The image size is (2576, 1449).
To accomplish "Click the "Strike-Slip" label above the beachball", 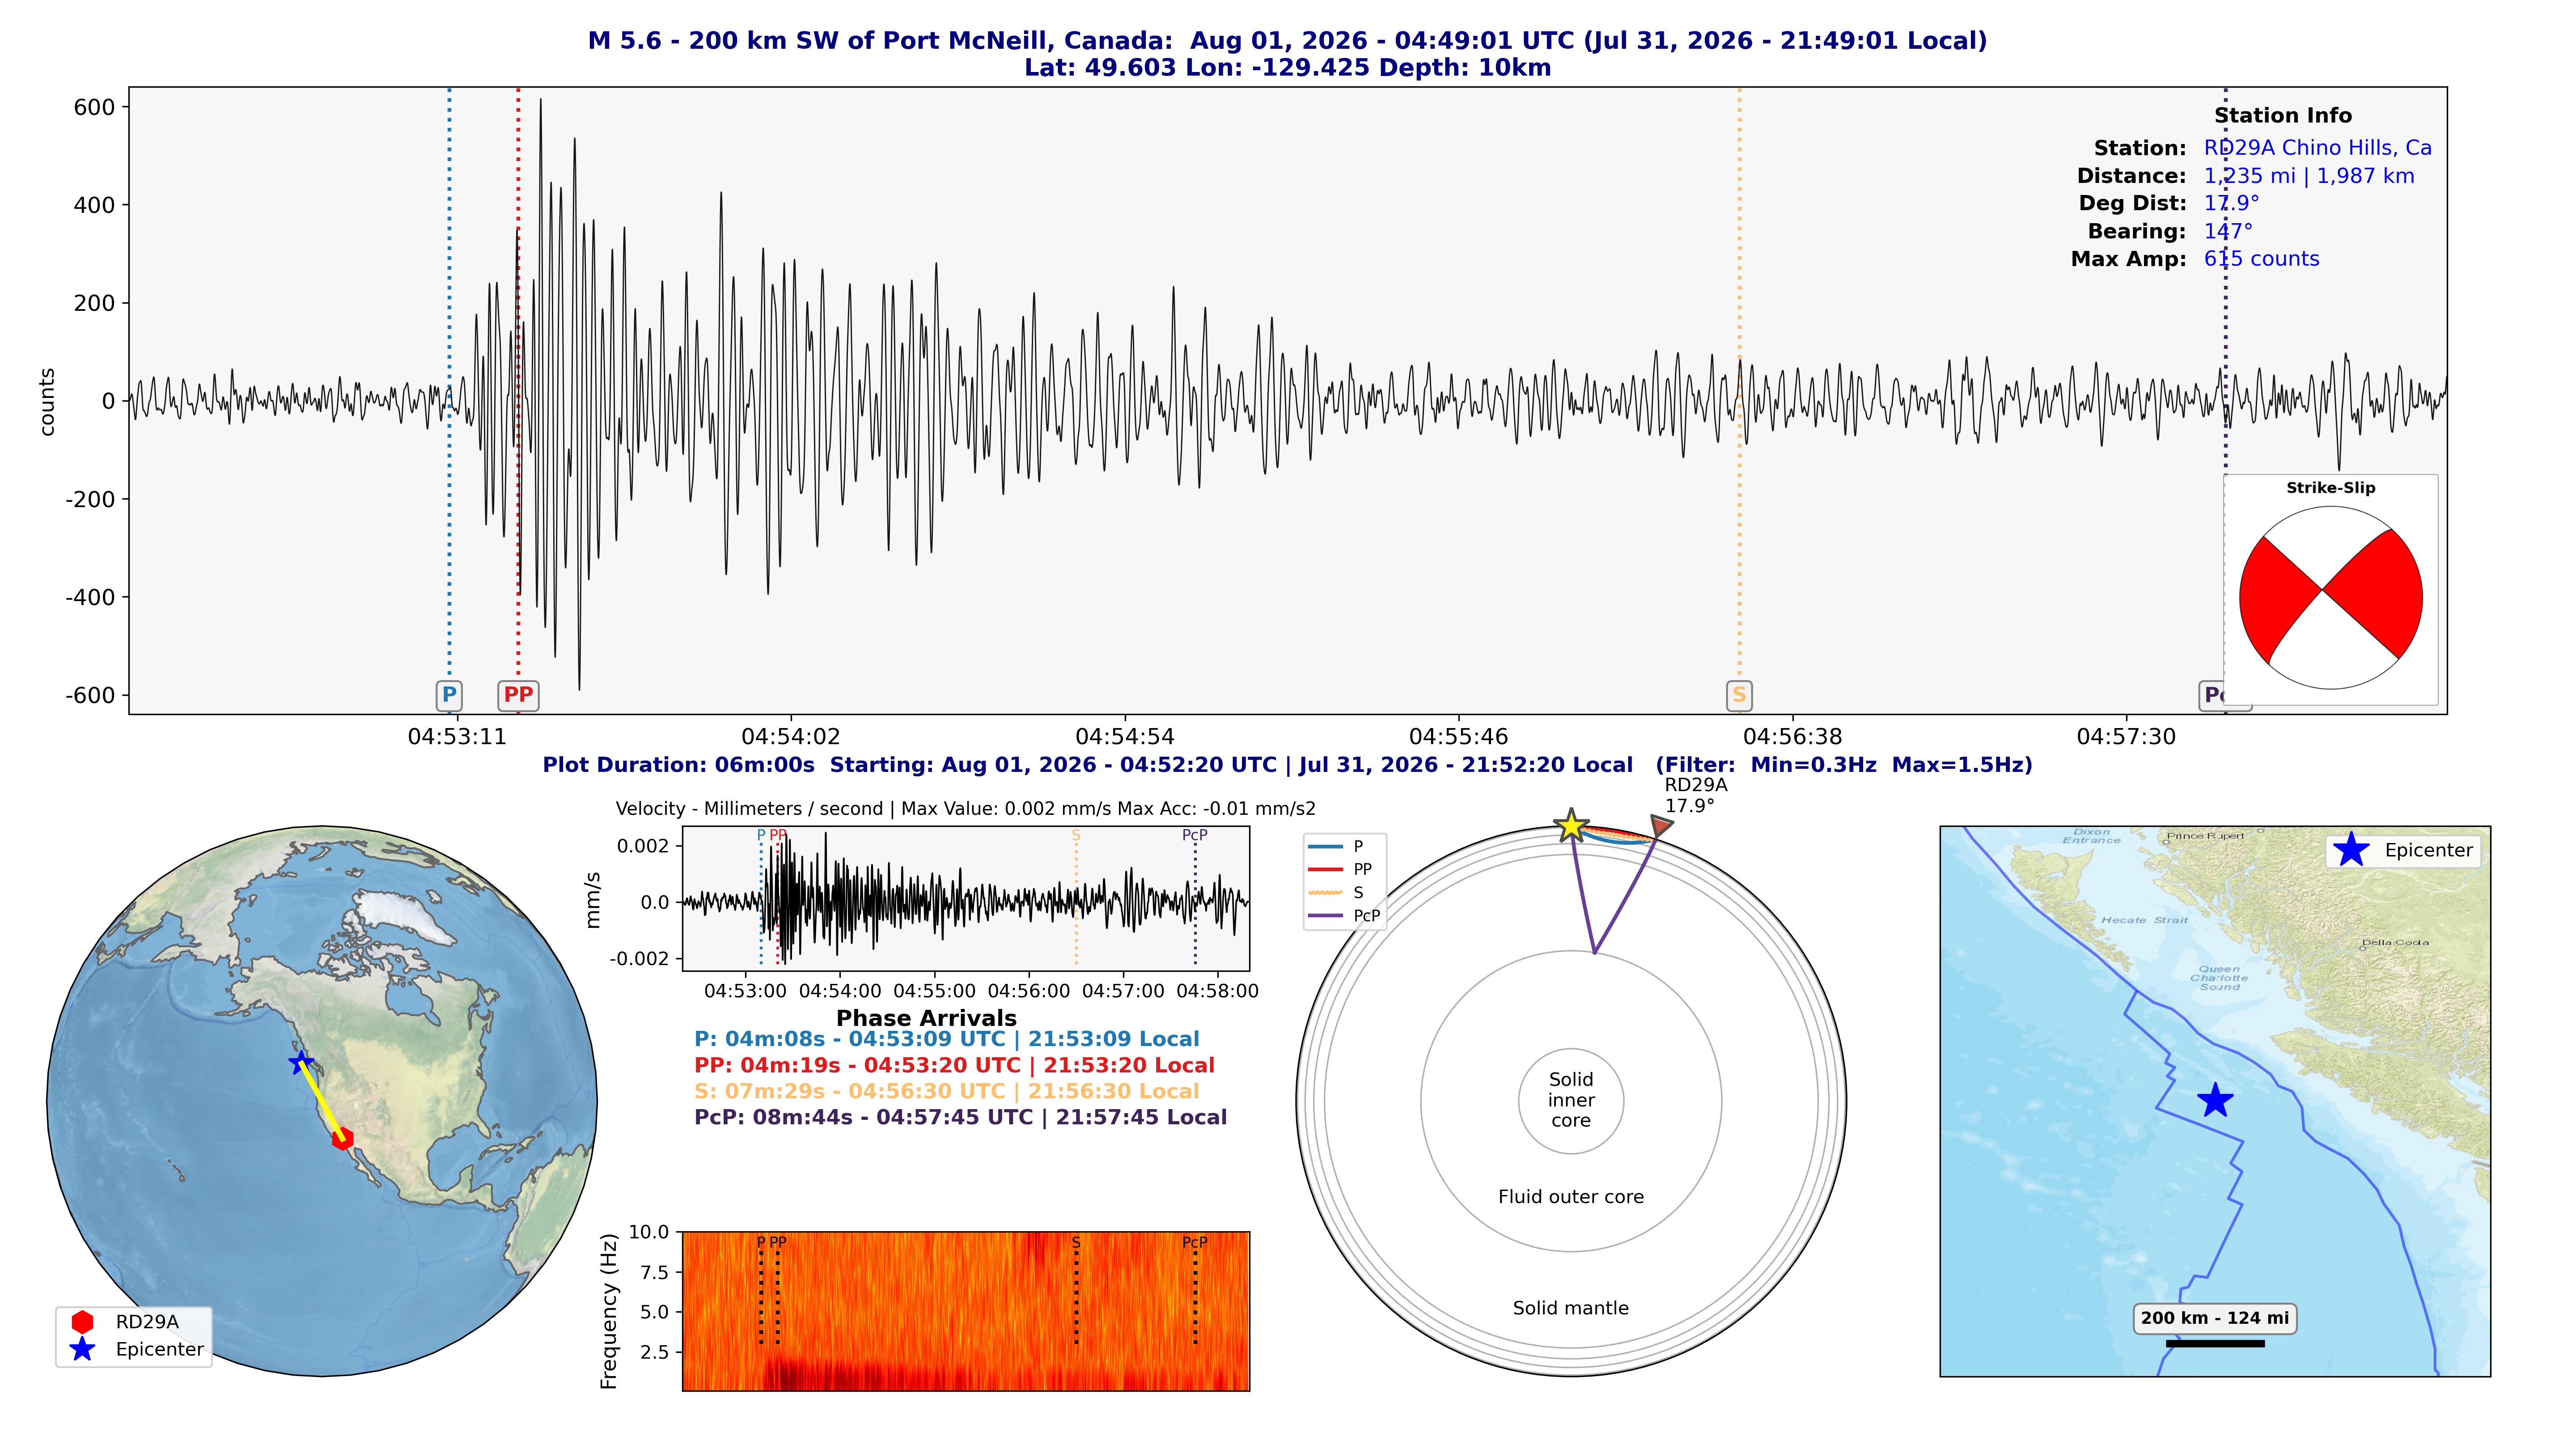I will [x=2331, y=488].
